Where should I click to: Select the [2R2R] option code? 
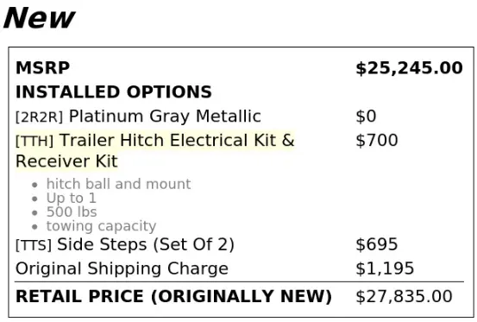click(x=39, y=117)
